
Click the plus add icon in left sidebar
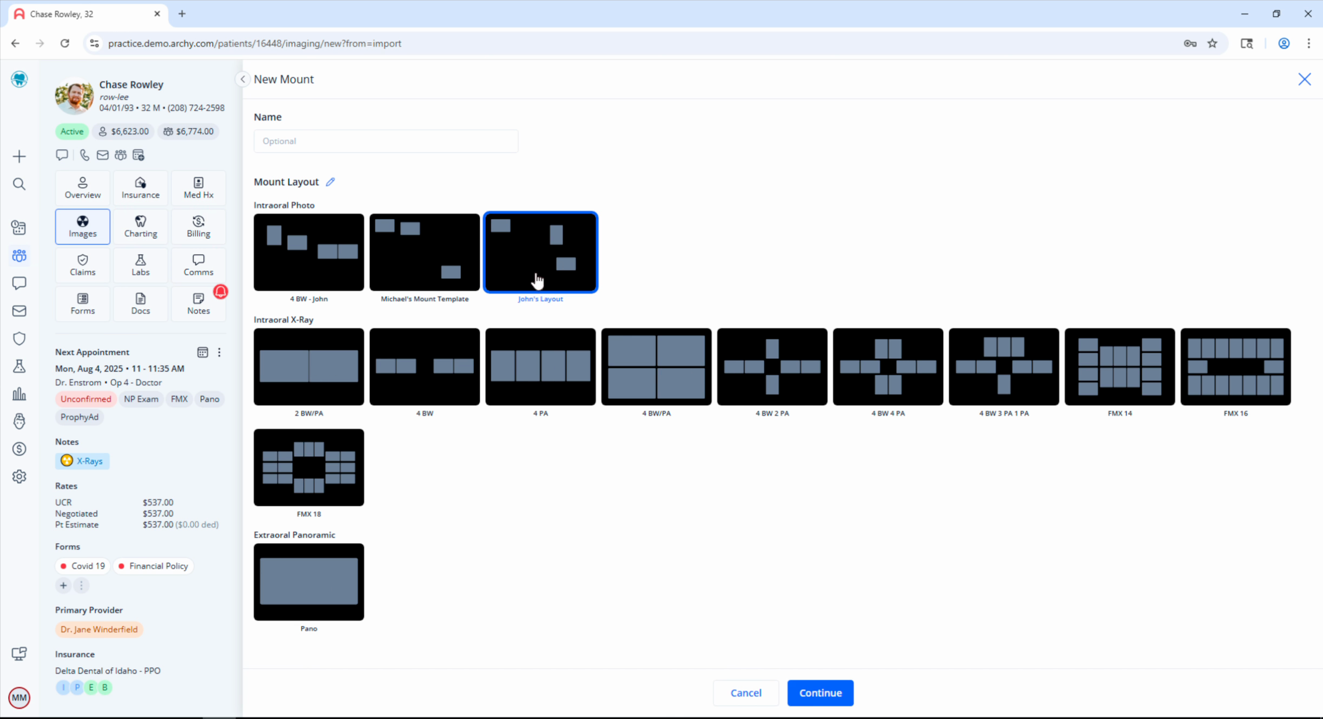19,156
